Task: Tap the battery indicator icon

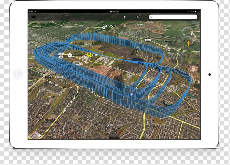Action: [197, 12]
